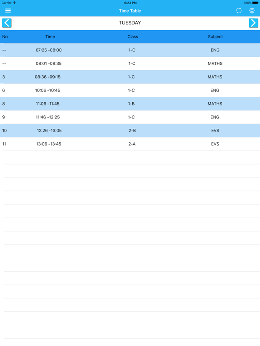Click EVS subject in period 11 row
260x346 pixels.
pos(215,144)
